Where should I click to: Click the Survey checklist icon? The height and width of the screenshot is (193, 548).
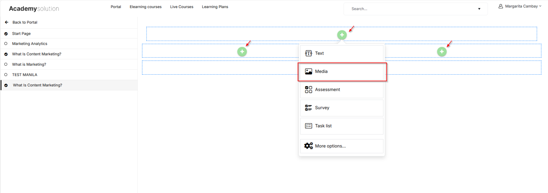click(308, 108)
